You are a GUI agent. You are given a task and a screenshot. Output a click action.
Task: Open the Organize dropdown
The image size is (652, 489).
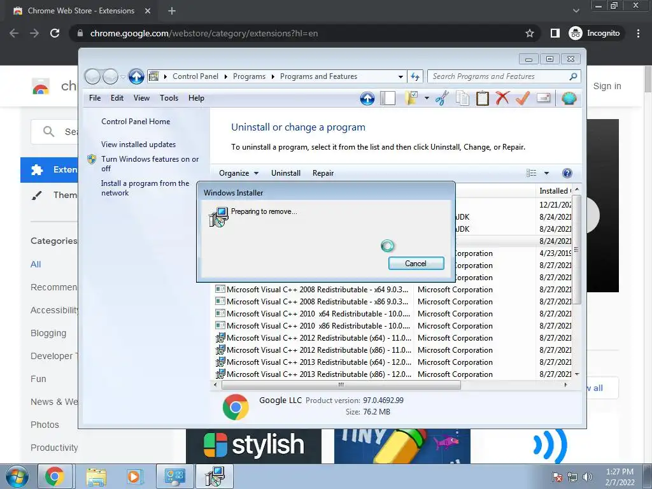(x=239, y=173)
